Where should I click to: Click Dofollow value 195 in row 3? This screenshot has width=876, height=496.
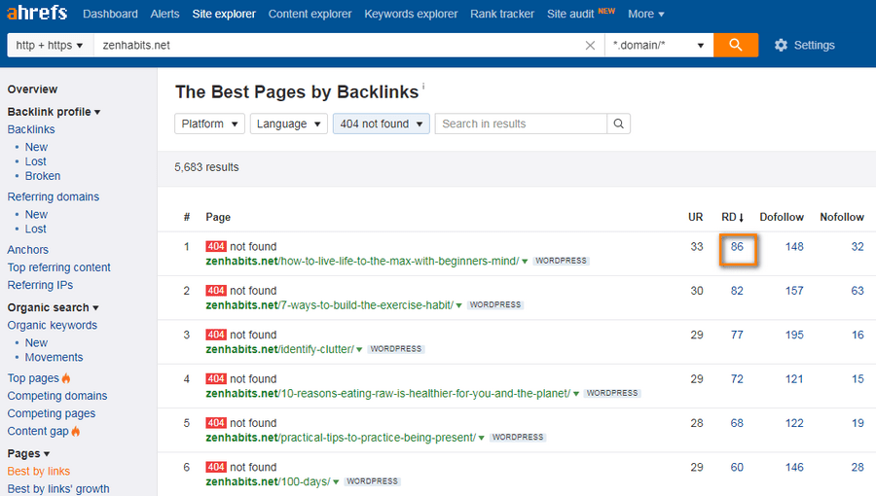coord(794,335)
